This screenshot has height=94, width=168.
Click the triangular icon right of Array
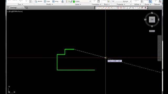pos(62,1)
